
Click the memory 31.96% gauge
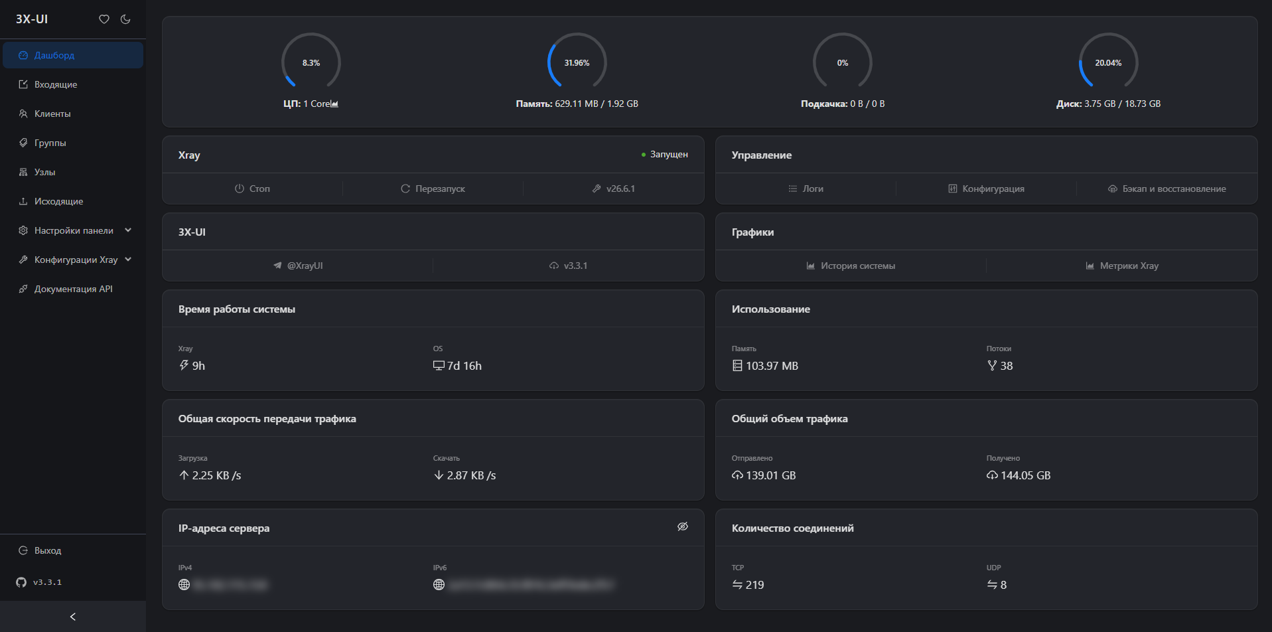(x=577, y=62)
